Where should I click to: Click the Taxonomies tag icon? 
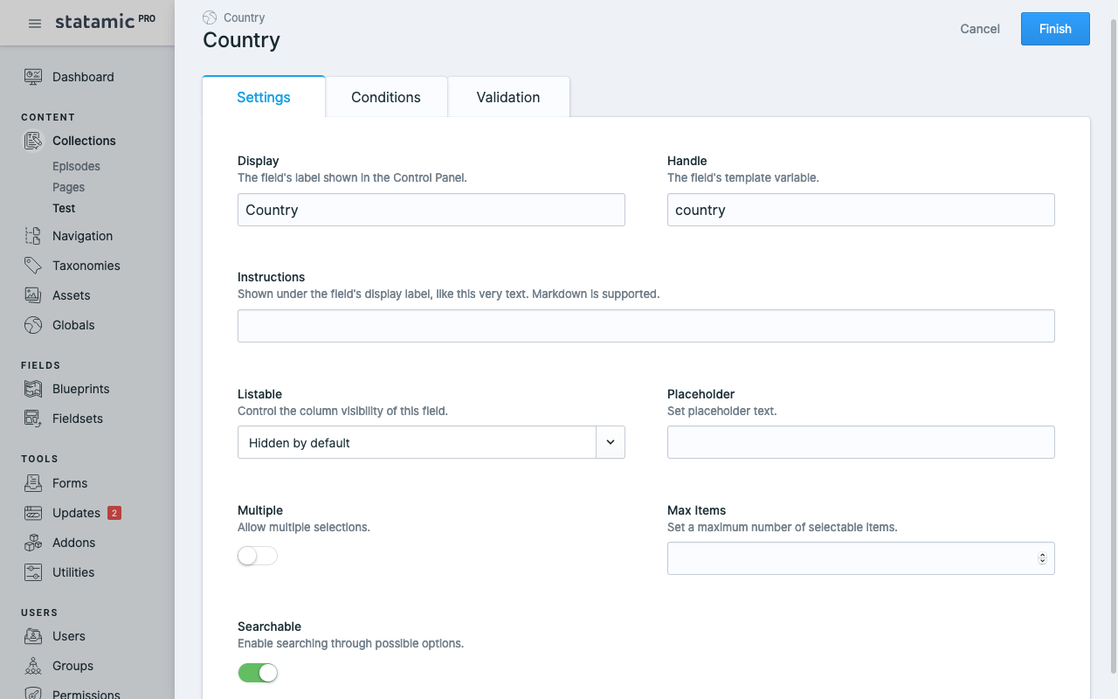coord(33,266)
